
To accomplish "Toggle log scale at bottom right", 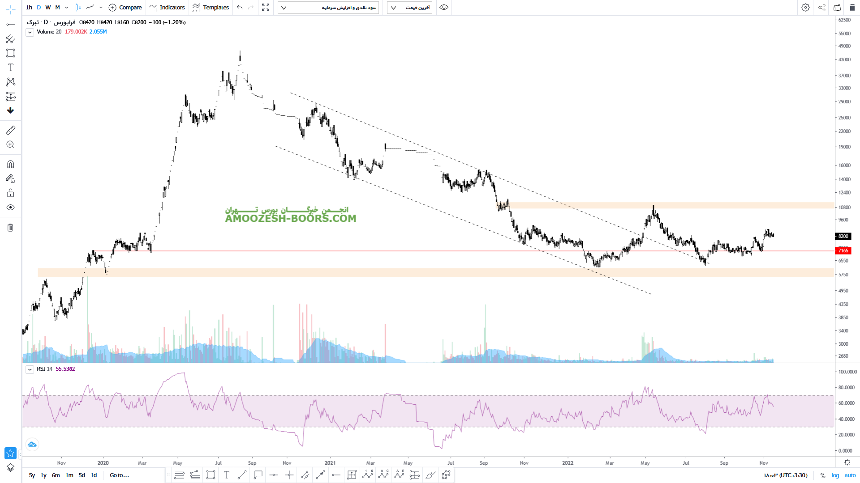I will (x=835, y=475).
